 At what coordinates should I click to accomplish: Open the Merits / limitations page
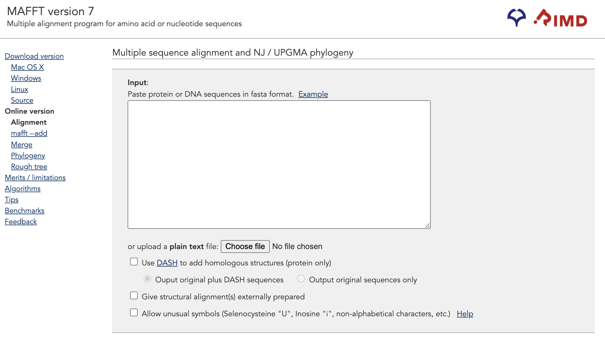click(x=35, y=178)
